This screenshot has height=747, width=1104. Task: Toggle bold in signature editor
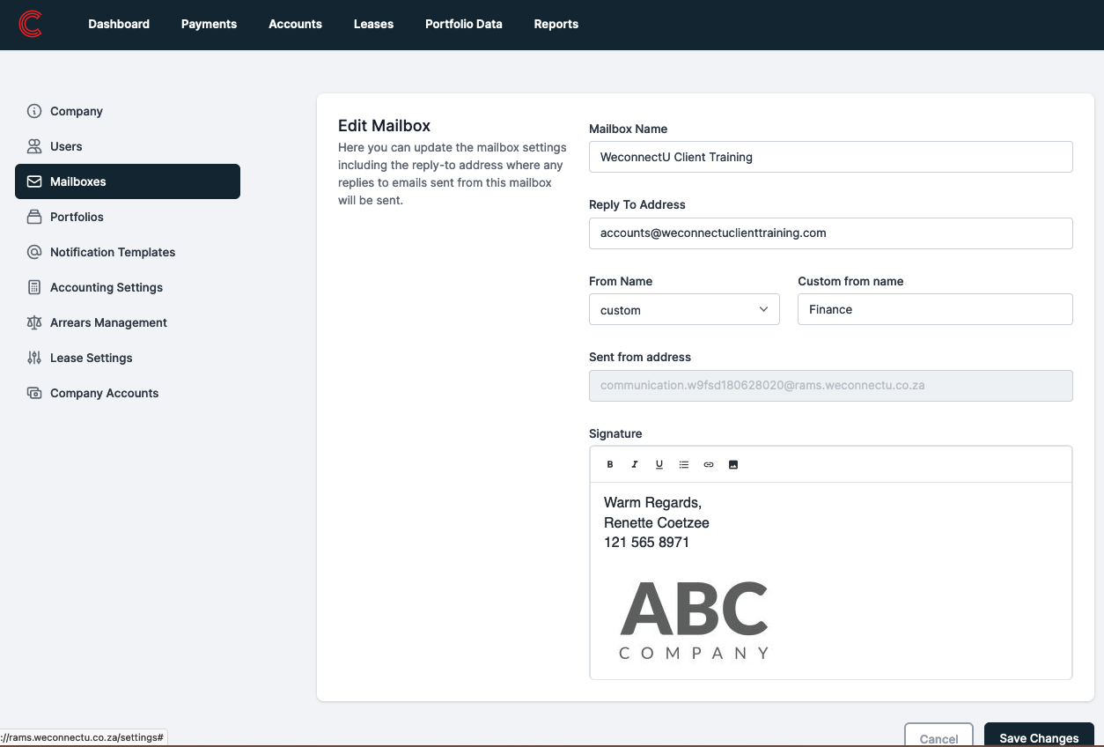coord(610,464)
